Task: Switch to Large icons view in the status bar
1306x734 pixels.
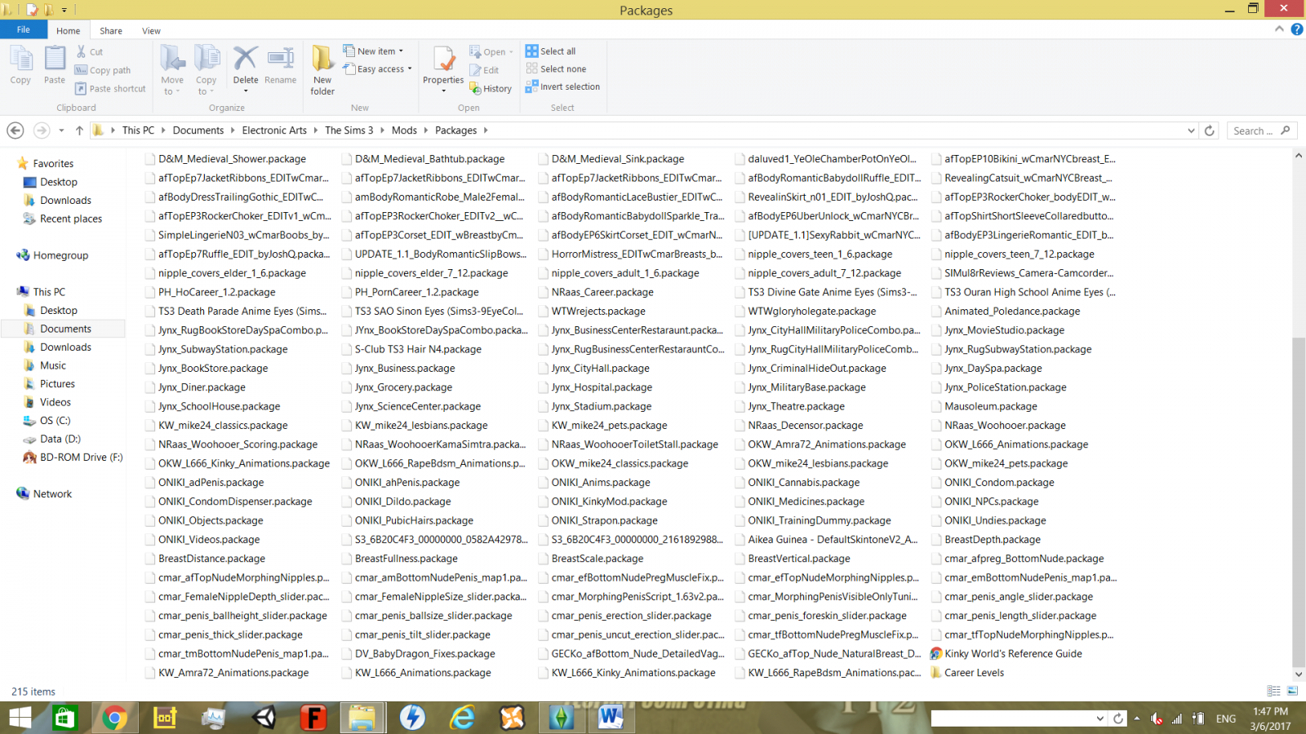Action: (1292, 691)
